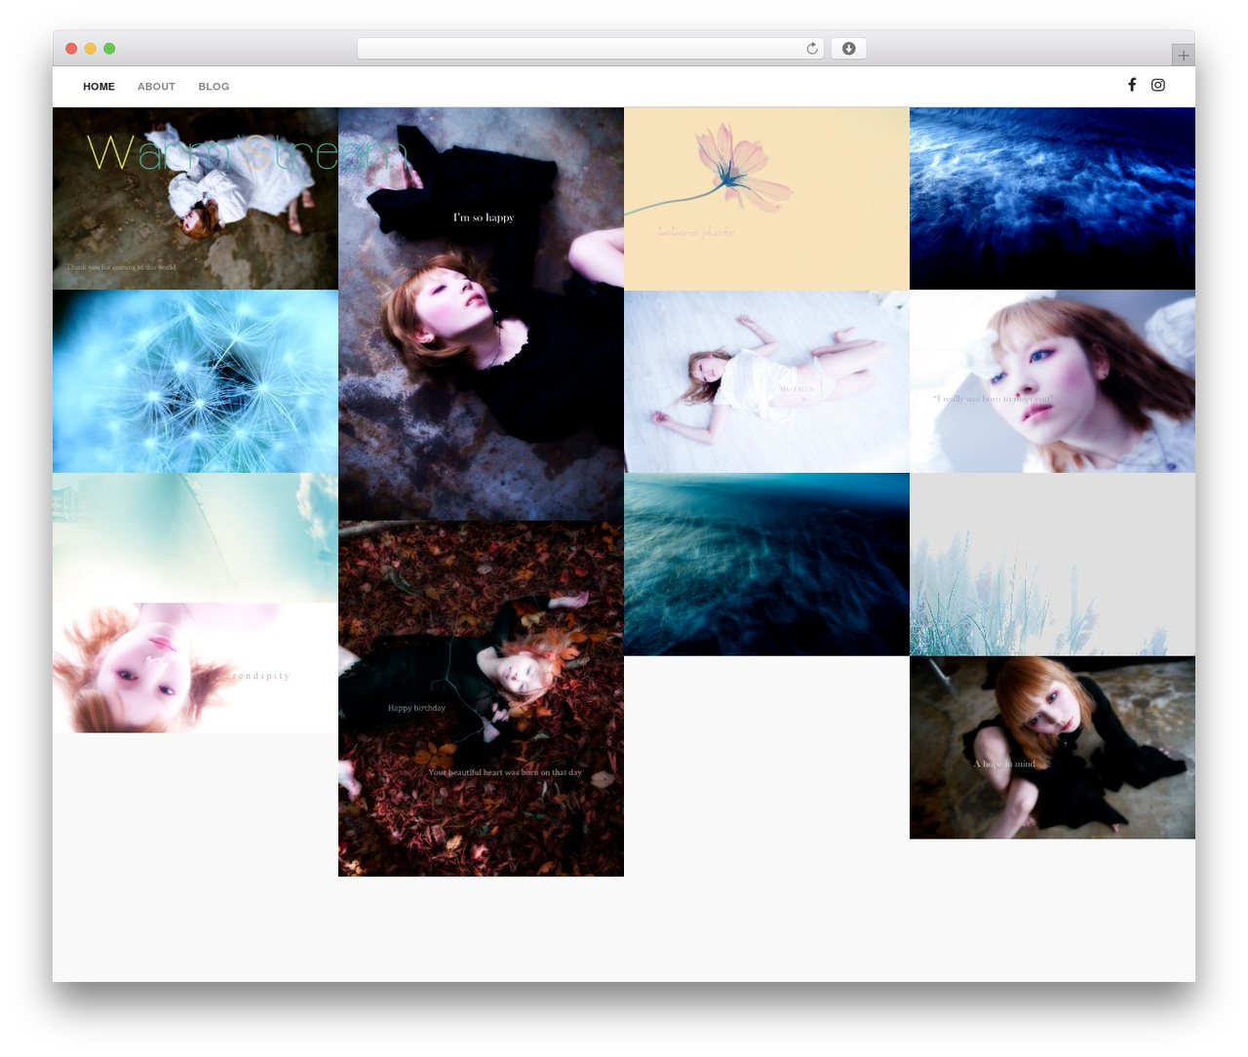
Task: Open the "A hope in mind" photo
Action: coord(1052,747)
